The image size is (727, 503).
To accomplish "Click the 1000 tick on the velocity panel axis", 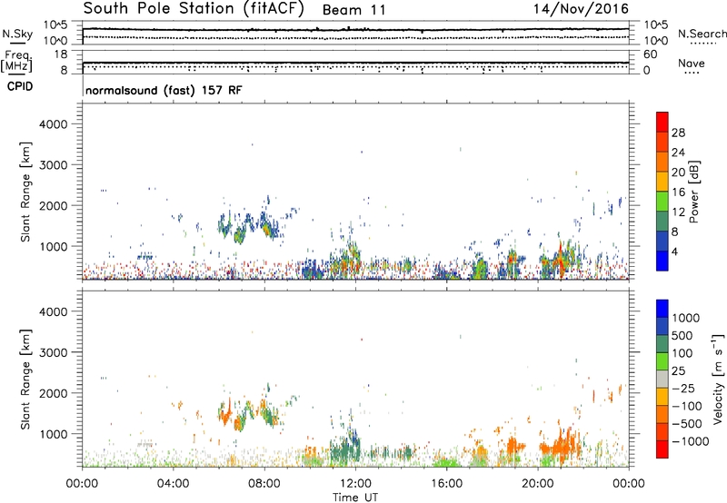I will 54,434.
